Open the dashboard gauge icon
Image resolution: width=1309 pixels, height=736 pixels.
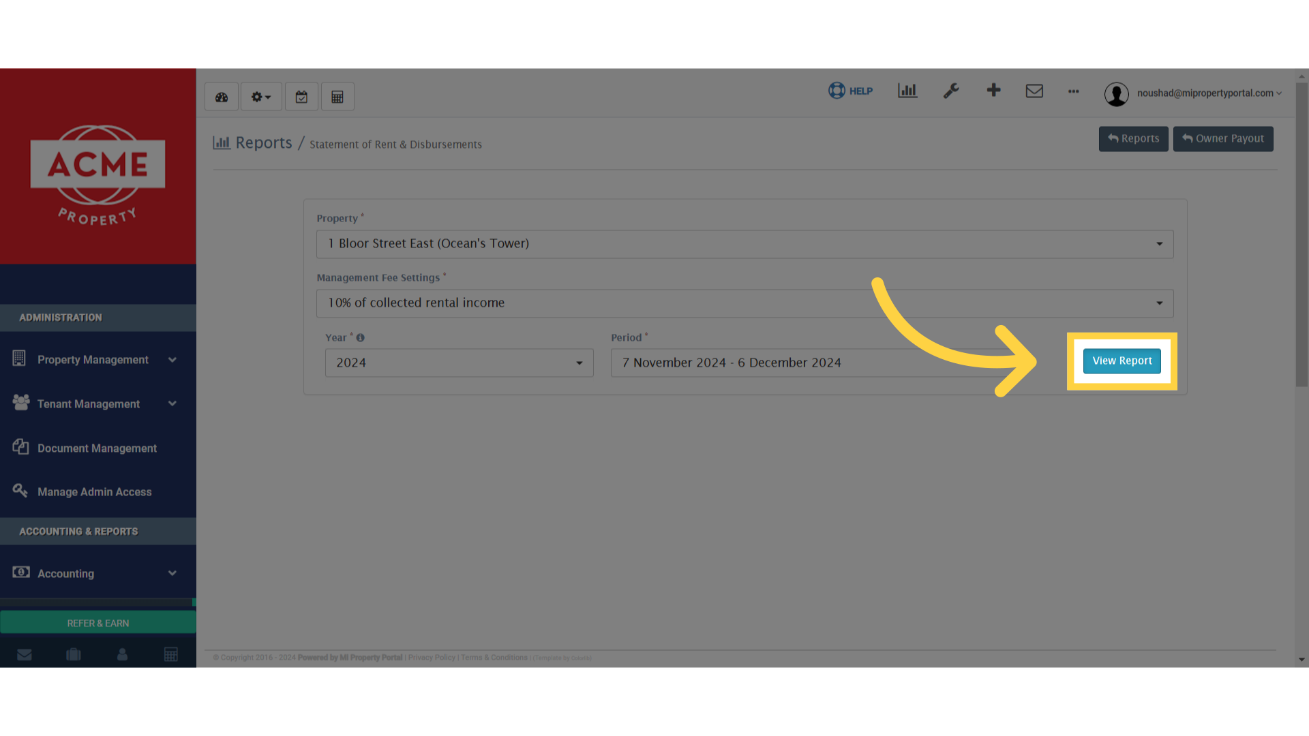click(x=222, y=97)
